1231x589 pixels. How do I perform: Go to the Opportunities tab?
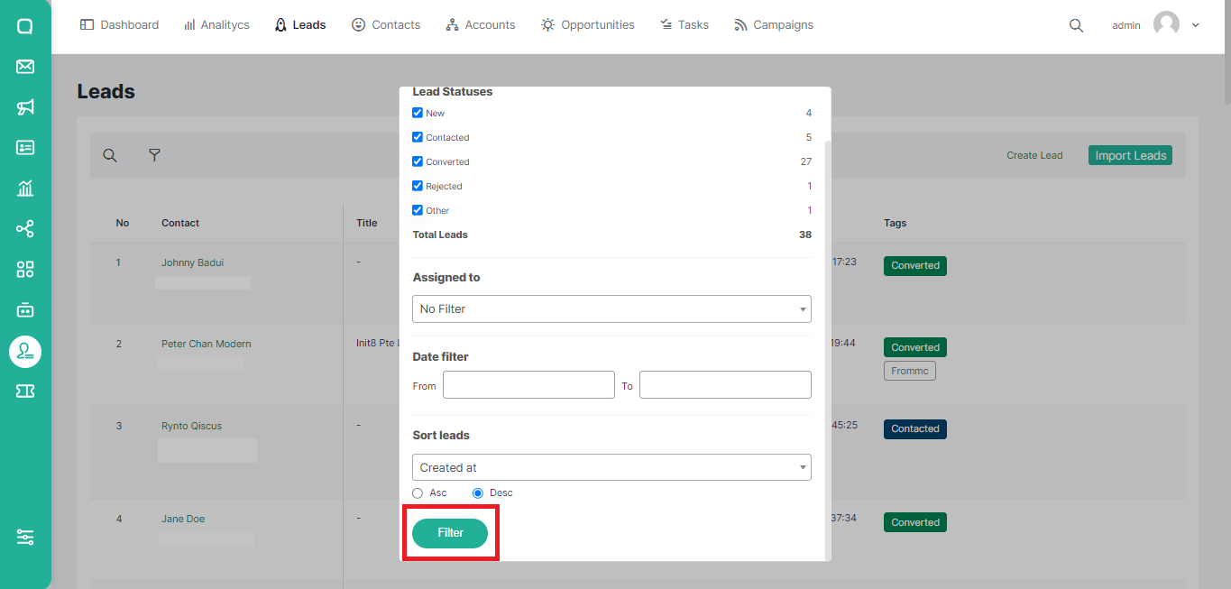pyautogui.click(x=587, y=25)
